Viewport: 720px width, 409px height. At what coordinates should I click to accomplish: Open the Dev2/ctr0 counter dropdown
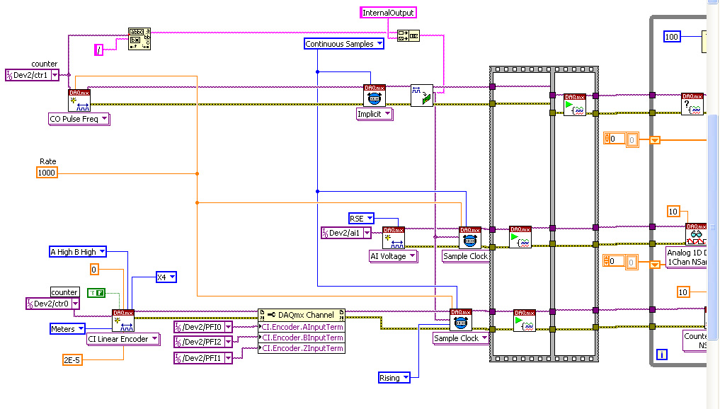75,304
